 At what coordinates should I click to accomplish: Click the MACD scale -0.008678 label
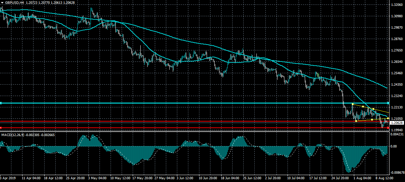397,172
